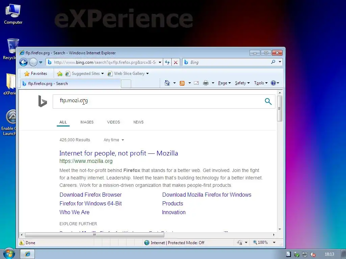The height and width of the screenshot is (259, 346).
Task: Click the Bing logo on the page
Action: [43, 101]
